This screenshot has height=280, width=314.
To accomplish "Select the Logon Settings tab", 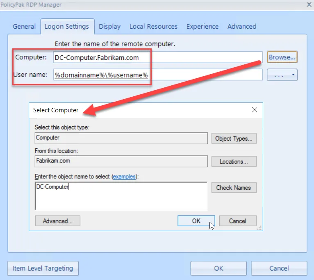I will 67,26.
